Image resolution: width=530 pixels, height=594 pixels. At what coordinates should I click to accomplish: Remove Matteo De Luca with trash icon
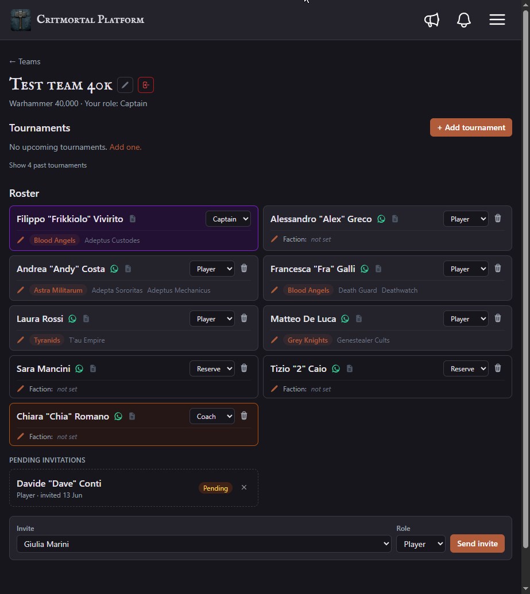[498, 318]
